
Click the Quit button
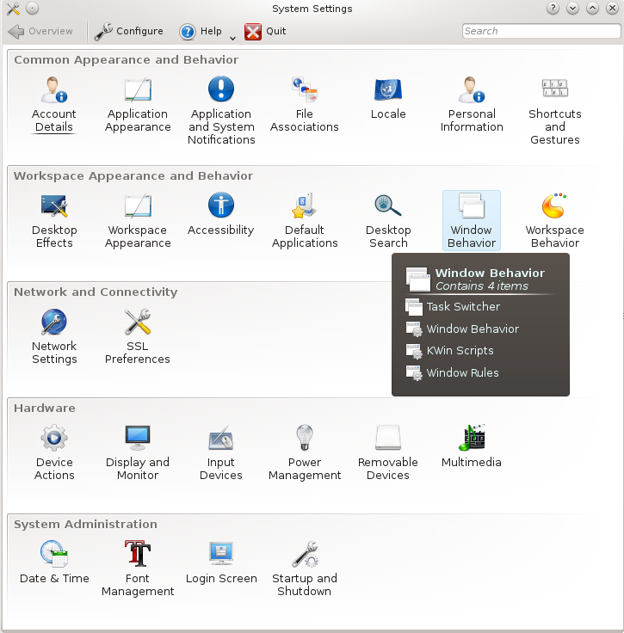click(265, 32)
